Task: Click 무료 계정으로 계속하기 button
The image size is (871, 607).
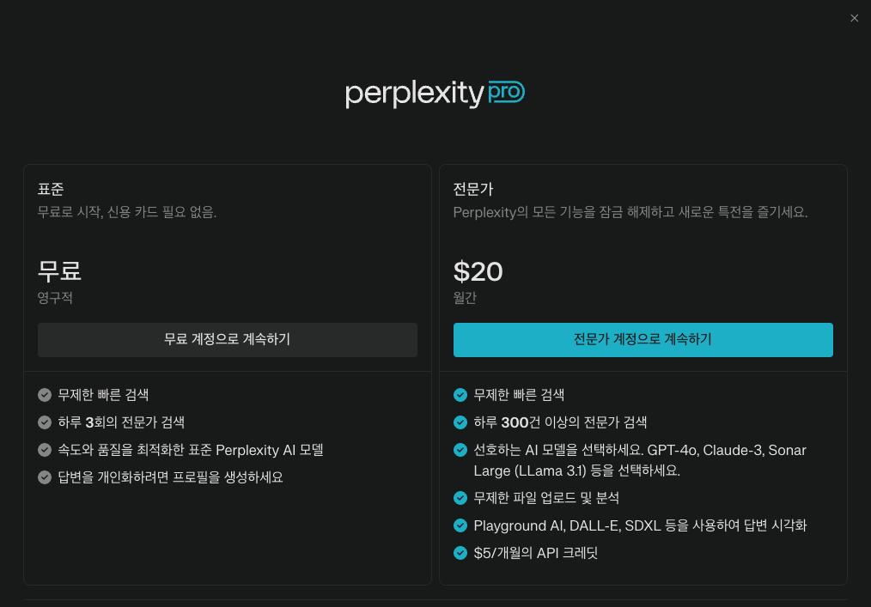Action: coord(227,339)
